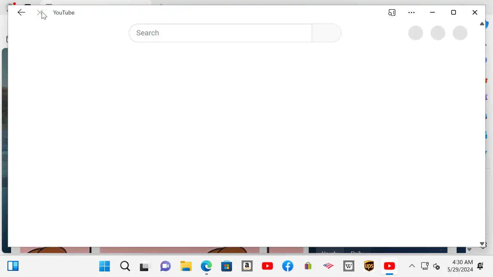Open the Microsoft Store from taskbar
This screenshot has width=493, height=277.
226,266
